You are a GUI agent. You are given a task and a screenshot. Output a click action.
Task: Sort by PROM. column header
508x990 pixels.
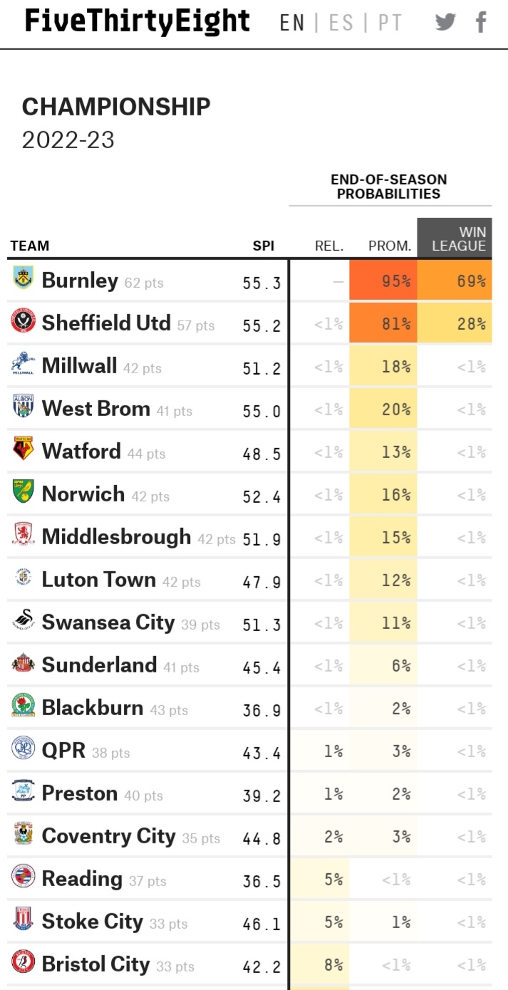pyautogui.click(x=390, y=246)
